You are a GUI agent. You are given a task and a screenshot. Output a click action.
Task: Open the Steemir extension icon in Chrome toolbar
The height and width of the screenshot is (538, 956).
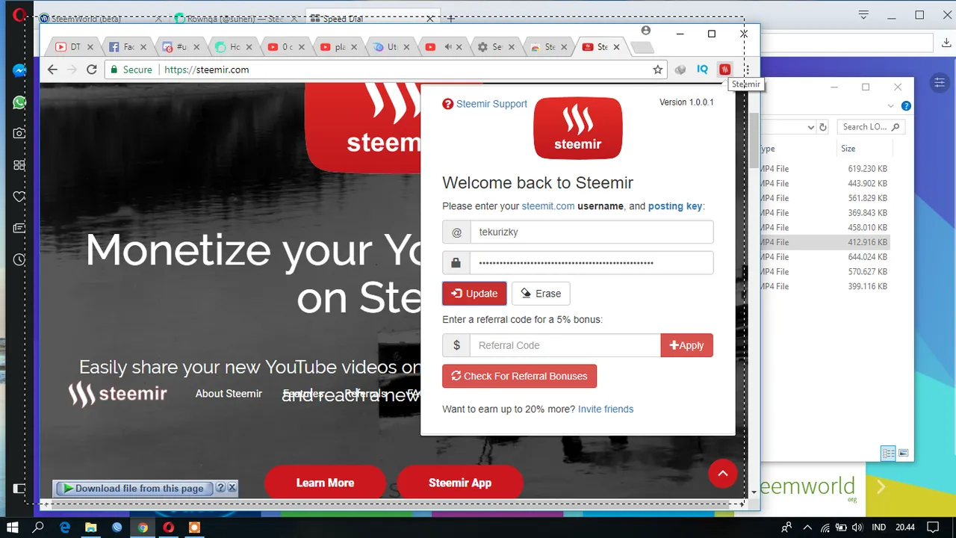724,69
